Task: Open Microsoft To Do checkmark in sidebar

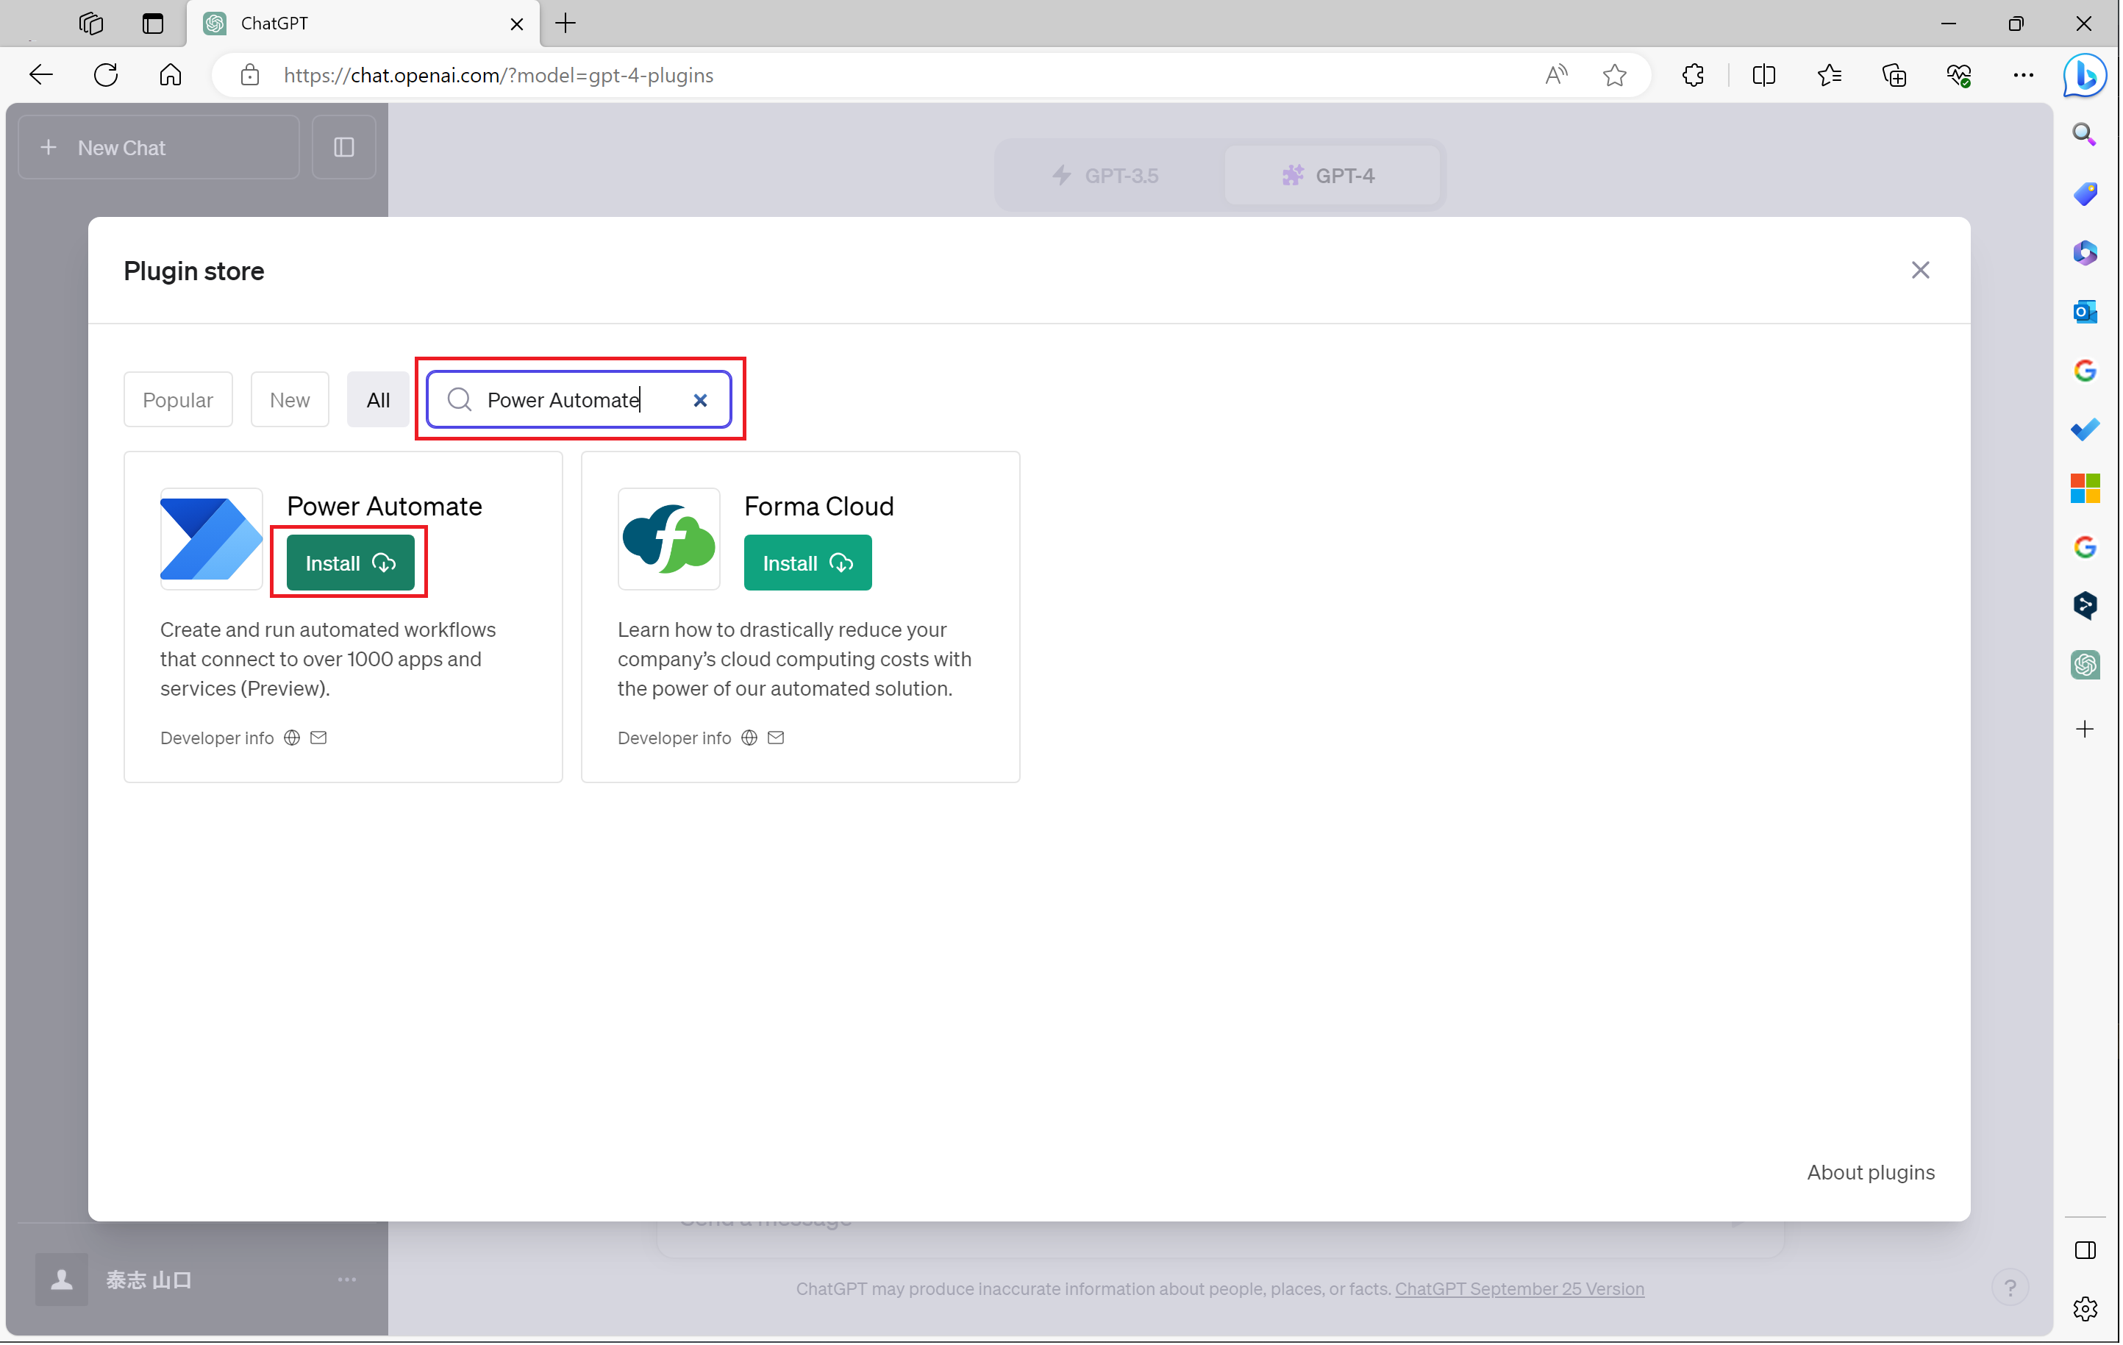Action: [2084, 429]
